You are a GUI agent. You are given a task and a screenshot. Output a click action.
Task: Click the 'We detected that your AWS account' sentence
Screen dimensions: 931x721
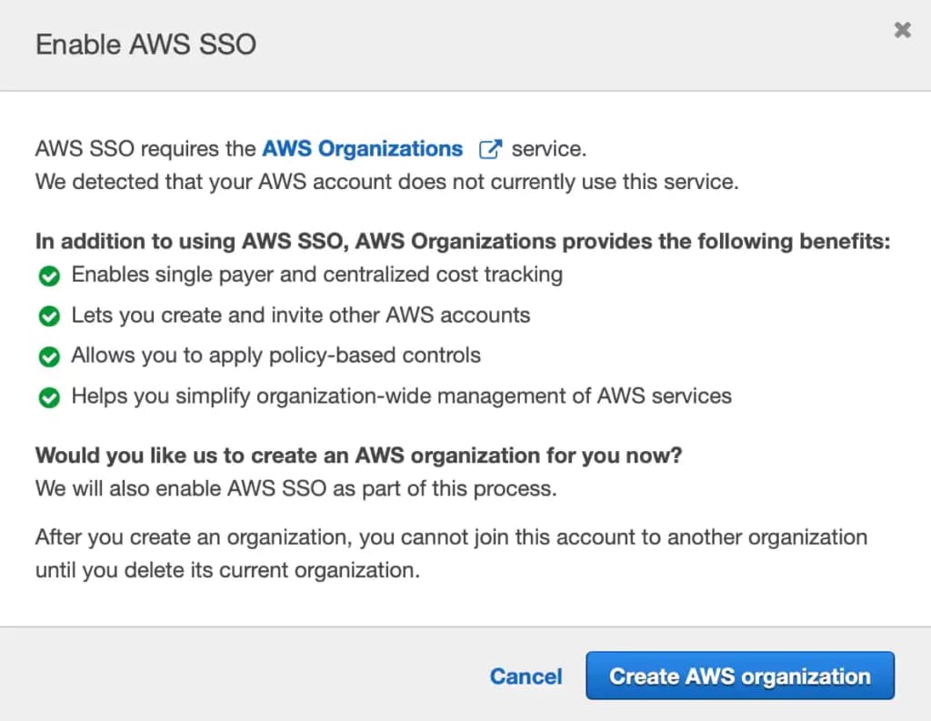point(386,182)
